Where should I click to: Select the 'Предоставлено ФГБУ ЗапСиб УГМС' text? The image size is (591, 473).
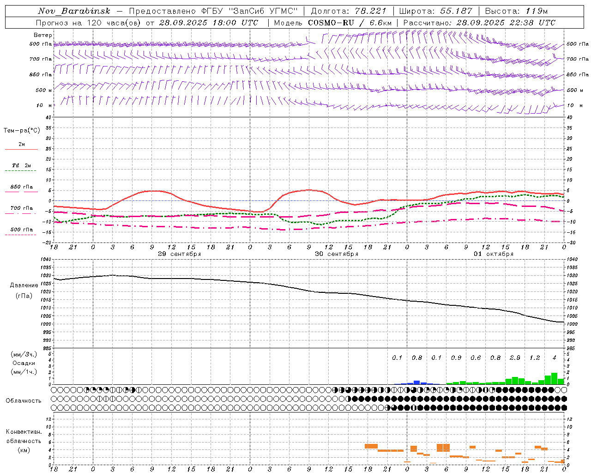coord(213,11)
